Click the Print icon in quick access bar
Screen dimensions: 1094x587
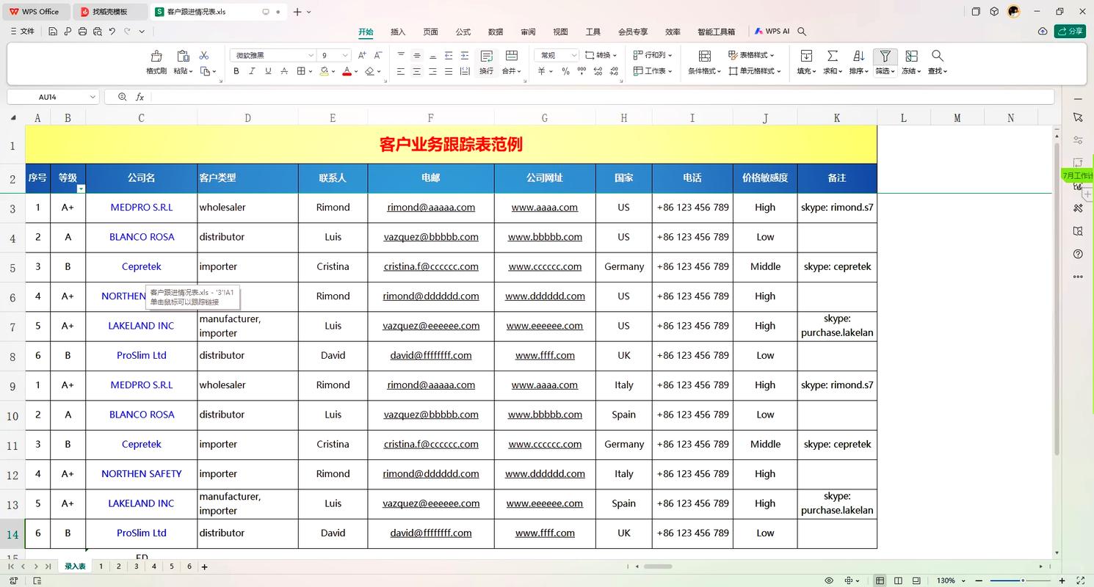(82, 32)
